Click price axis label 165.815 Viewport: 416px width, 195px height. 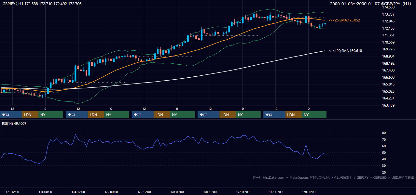[388, 84]
